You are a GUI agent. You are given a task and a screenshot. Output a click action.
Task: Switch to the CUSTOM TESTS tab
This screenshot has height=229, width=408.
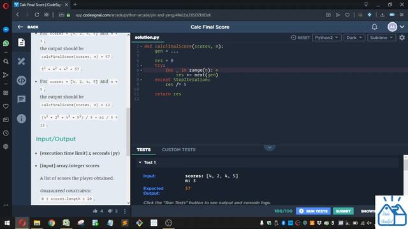pos(178,149)
